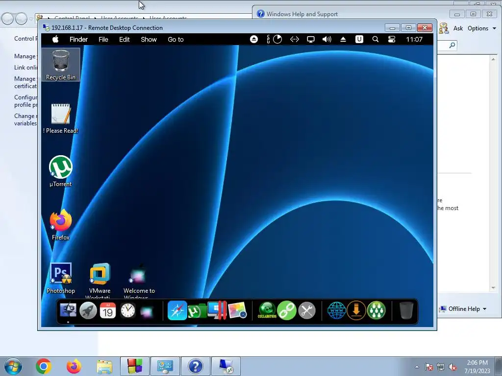Open the Edit menu
The height and width of the screenshot is (376, 502).
[124, 39]
